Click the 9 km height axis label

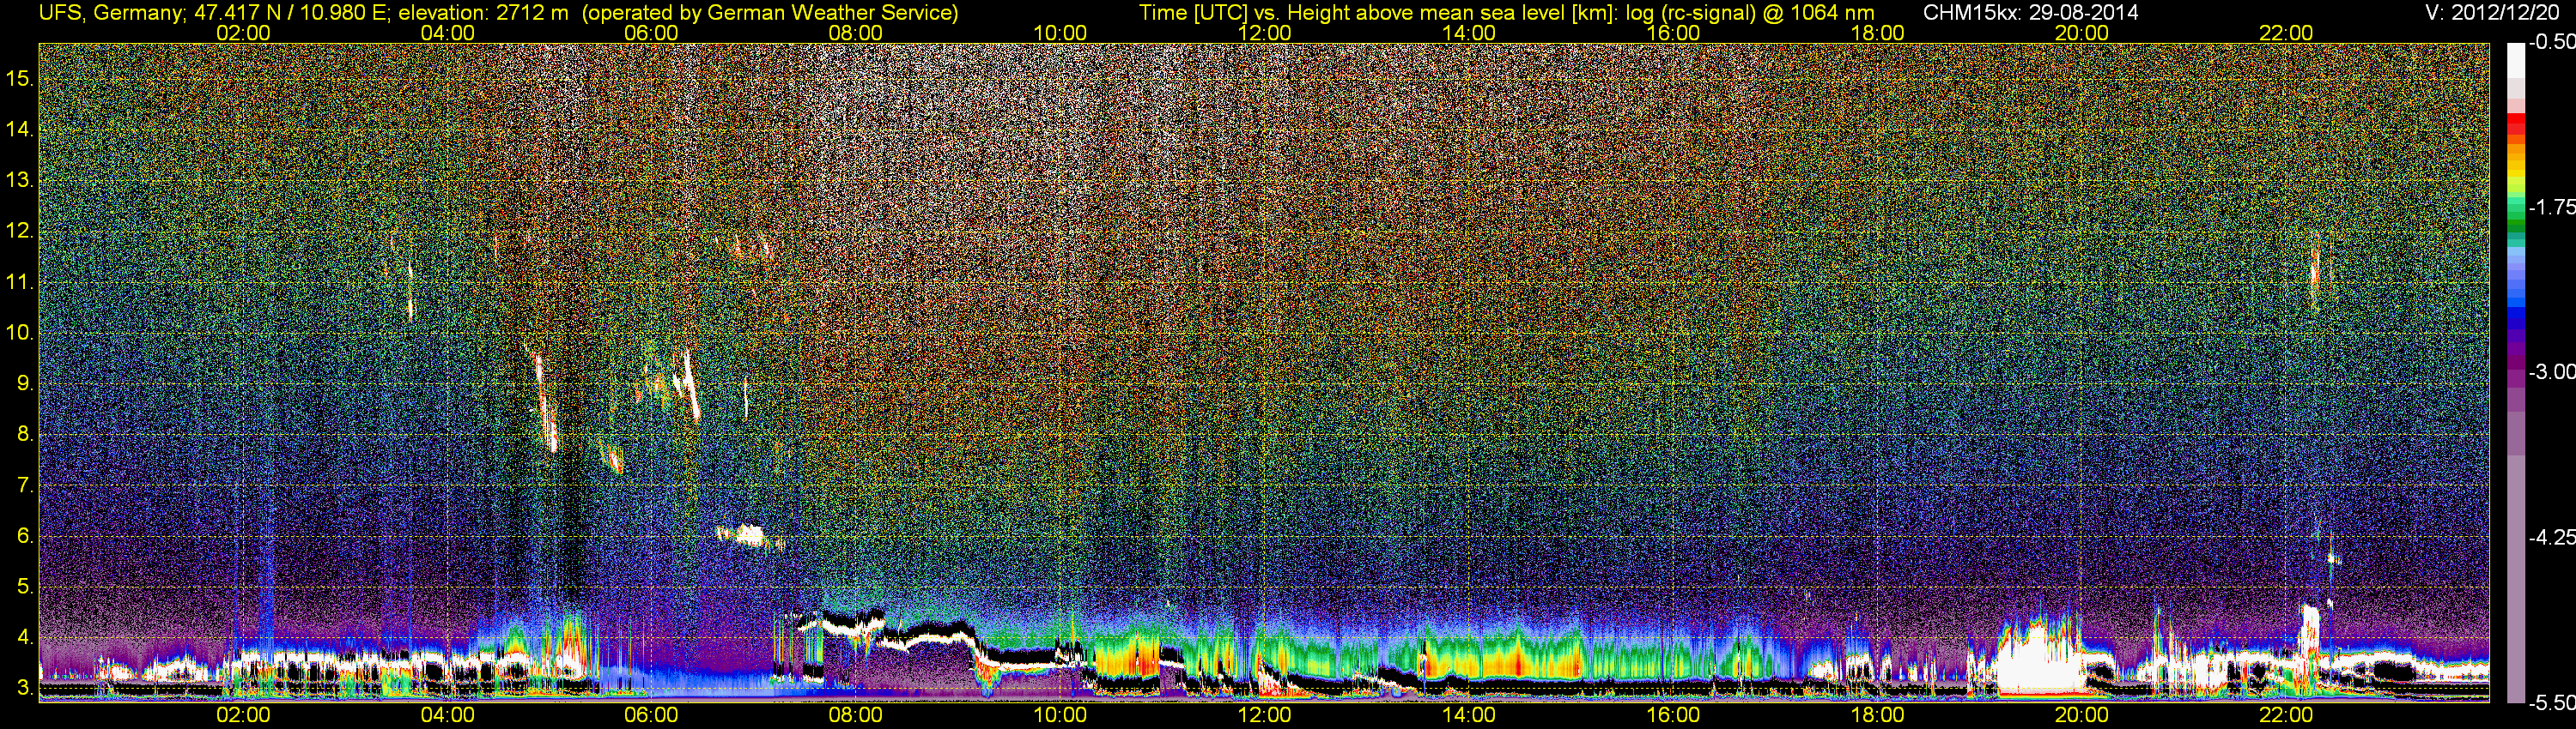click(24, 383)
